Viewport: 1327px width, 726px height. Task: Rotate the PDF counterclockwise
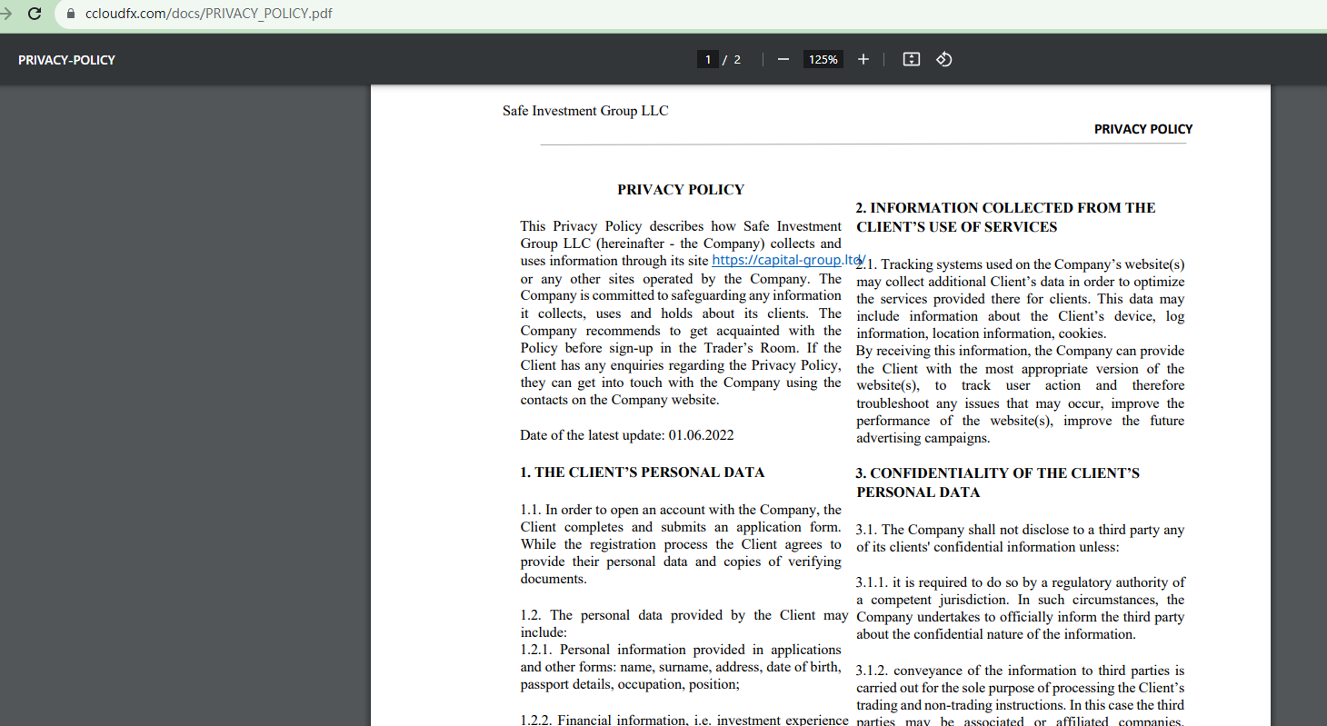943,59
